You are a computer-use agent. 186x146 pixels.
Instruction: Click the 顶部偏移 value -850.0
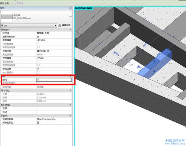(54, 58)
